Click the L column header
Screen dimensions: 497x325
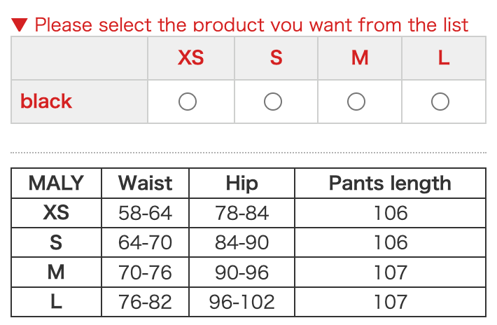tap(443, 57)
